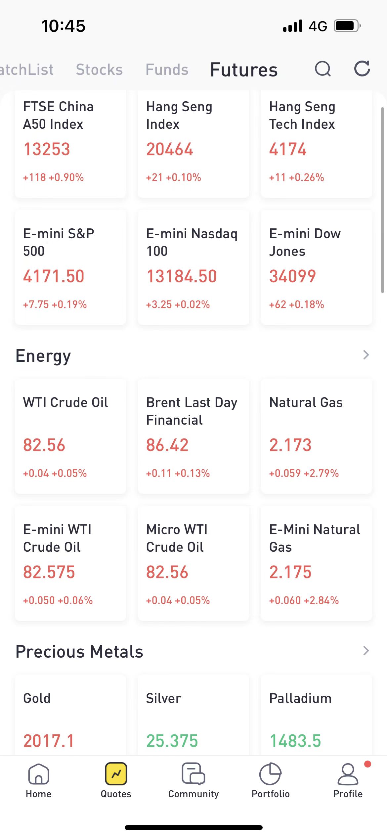View the Natural Gas futures card
The image size is (387, 838).
(x=317, y=436)
